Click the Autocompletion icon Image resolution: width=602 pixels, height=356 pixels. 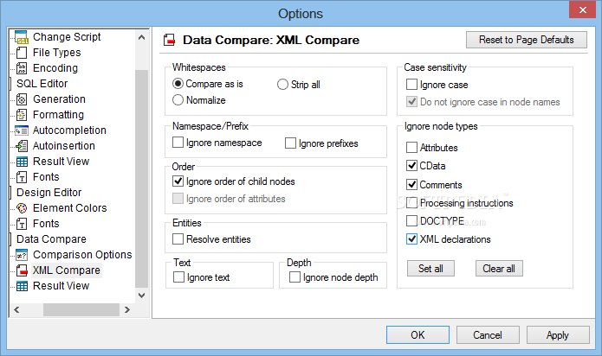[22, 130]
